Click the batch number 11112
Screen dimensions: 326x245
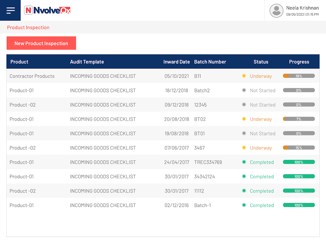tap(199, 191)
